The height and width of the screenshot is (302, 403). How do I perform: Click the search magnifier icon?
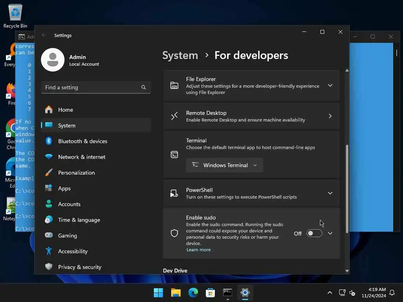144,87
